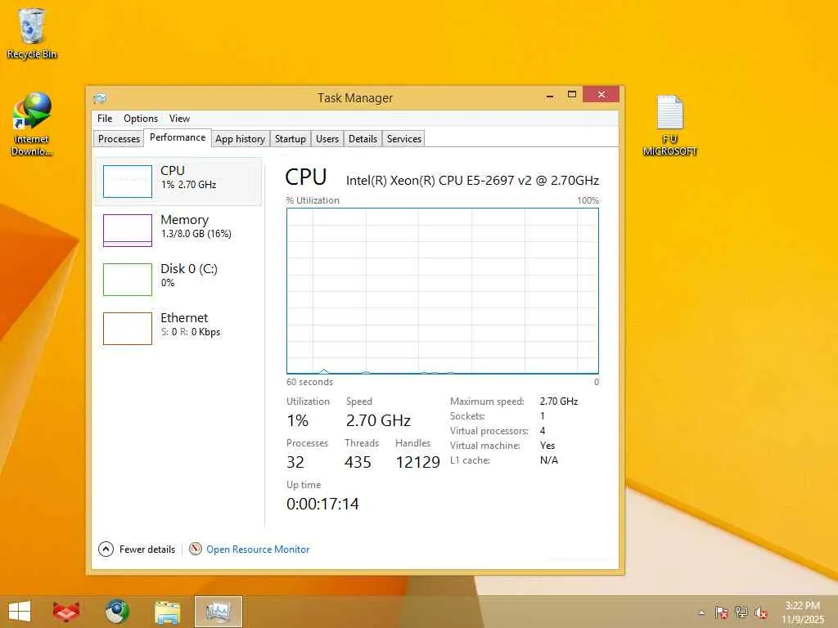Select the F U MICROSOFT text file
838x628 pixels.
[x=669, y=125]
